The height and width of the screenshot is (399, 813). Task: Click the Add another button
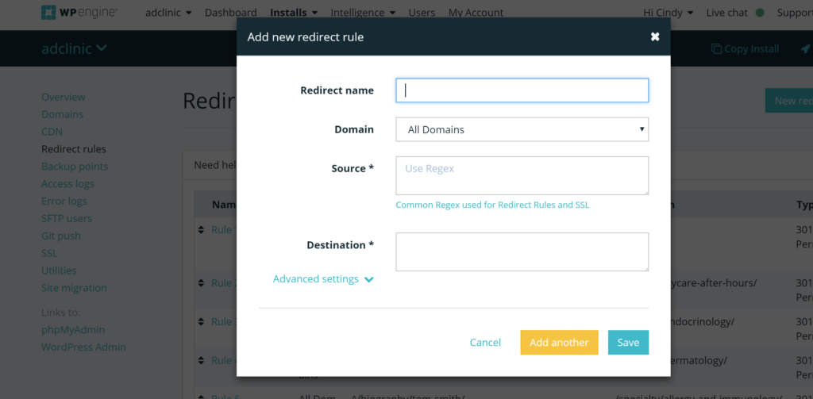[559, 343]
